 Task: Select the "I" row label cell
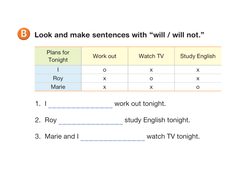coord(58,70)
